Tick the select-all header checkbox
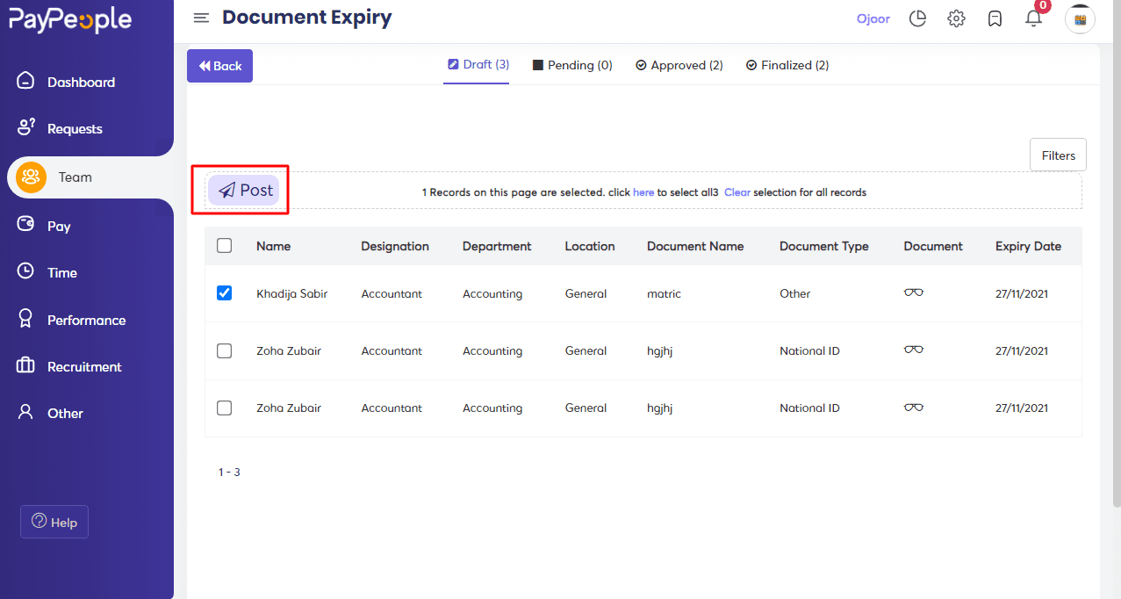This screenshot has height=599, width=1121. tap(224, 246)
